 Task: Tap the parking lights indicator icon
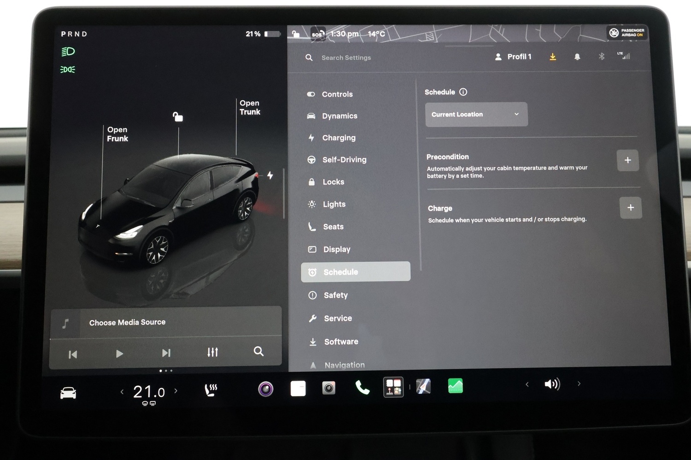pos(68,69)
